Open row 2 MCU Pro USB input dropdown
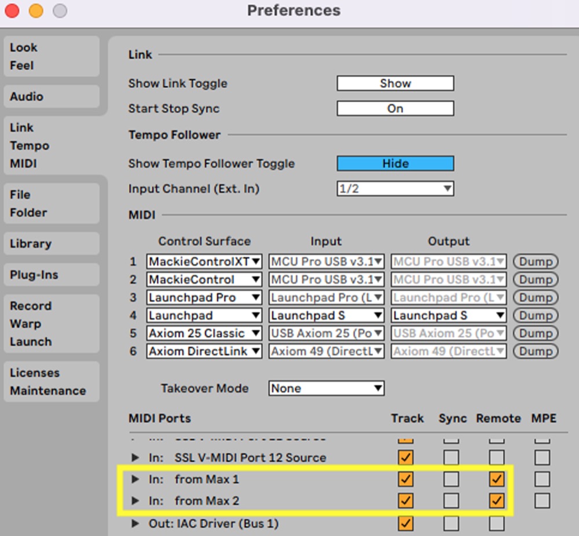 [x=327, y=279]
